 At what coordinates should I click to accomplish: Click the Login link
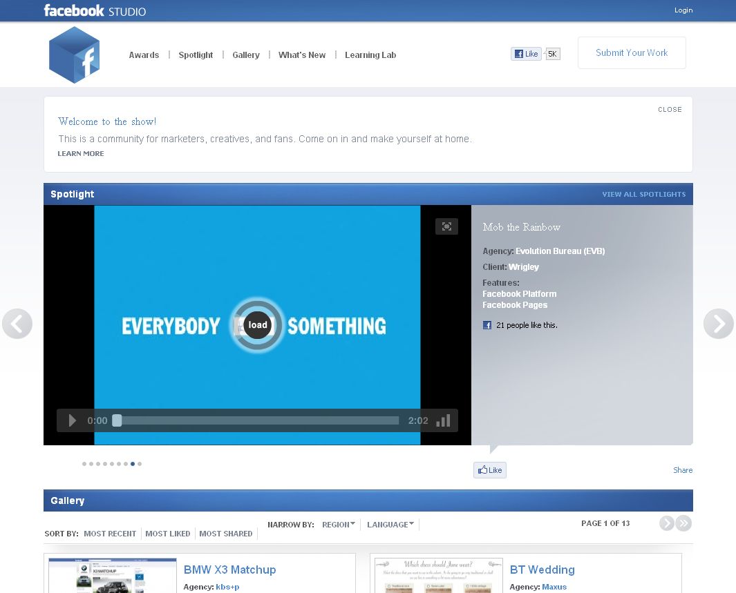point(683,10)
